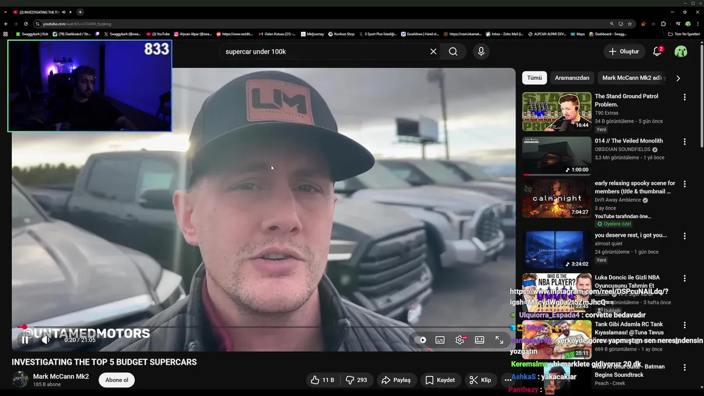Click the Paylaş share button
The height and width of the screenshot is (396, 704).
(396, 380)
